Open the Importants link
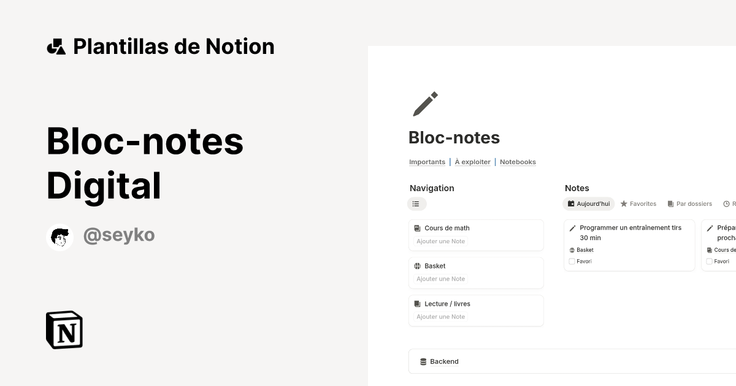The height and width of the screenshot is (386, 736). point(427,162)
